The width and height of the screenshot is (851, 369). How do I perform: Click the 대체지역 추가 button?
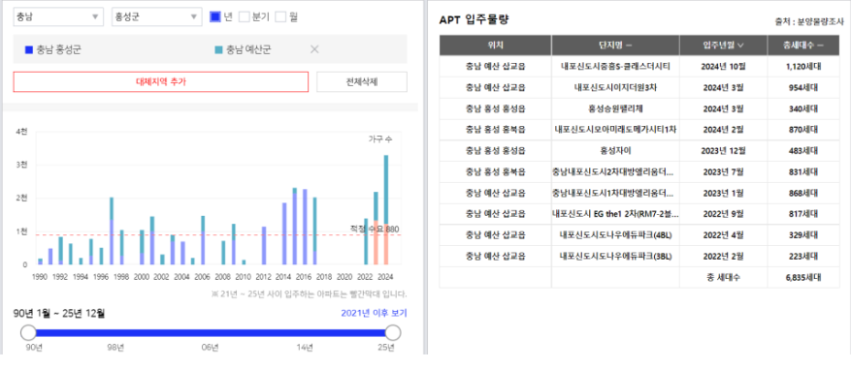point(161,81)
